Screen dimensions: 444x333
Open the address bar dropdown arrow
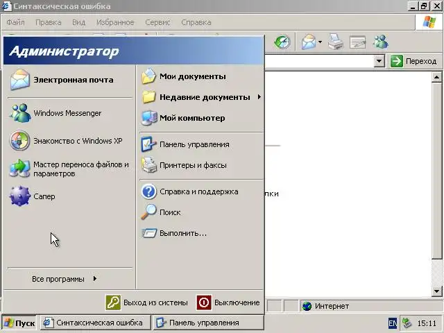point(379,61)
